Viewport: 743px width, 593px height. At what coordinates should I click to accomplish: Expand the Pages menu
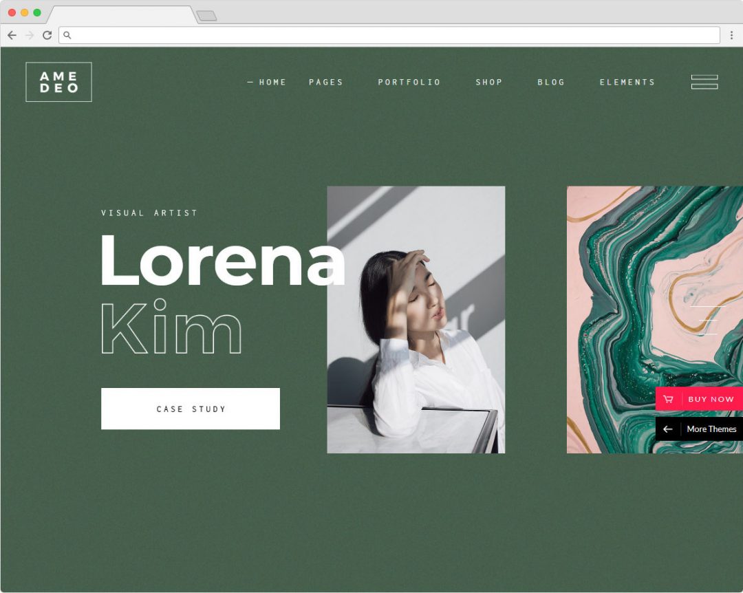pyautogui.click(x=325, y=82)
